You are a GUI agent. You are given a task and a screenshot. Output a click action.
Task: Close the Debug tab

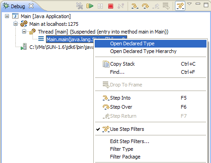(31, 6)
